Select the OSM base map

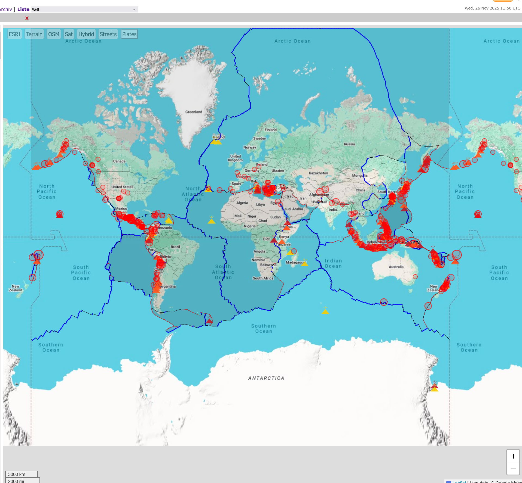54,34
